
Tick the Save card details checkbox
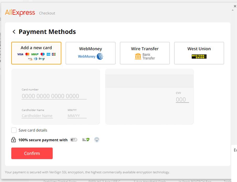click(x=14, y=130)
